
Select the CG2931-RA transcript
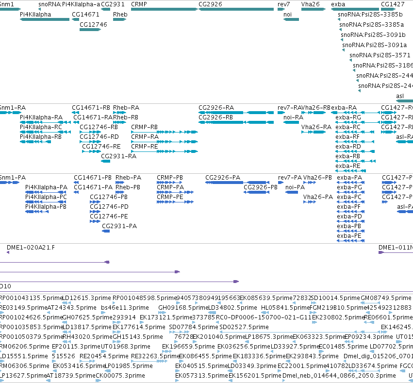coord(106,161)
